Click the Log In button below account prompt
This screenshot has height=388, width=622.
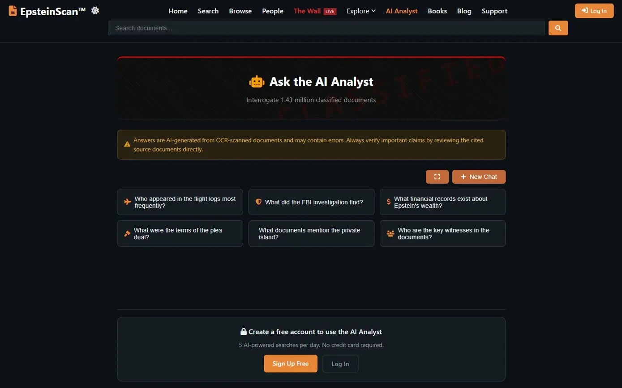point(340,363)
